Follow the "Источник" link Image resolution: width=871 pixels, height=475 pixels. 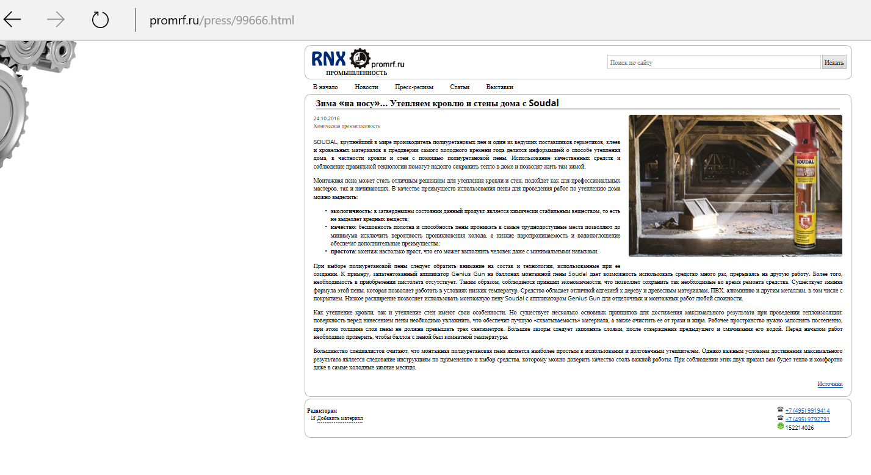click(830, 384)
